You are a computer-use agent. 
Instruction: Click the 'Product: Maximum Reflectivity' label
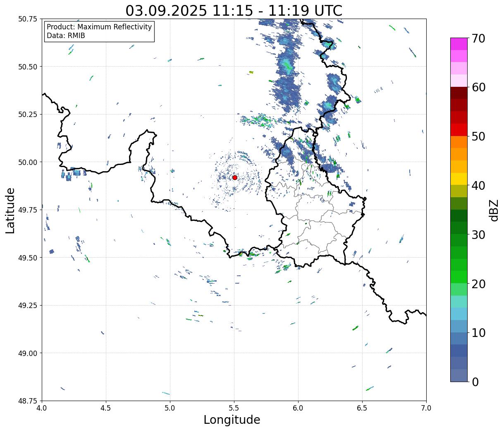point(99,27)
